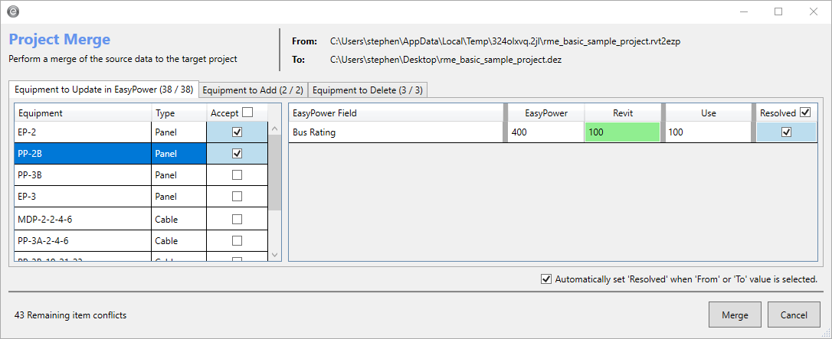Uncheck Resolved for Bus Rating row
Image resolution: width=832 pixels, height=339 pixels.
[786, 132]
